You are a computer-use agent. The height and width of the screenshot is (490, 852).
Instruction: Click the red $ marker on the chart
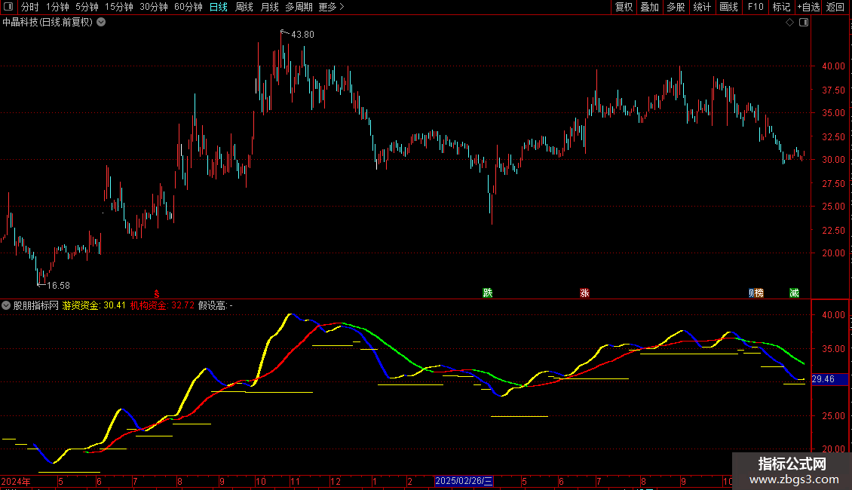coord(157,292)
